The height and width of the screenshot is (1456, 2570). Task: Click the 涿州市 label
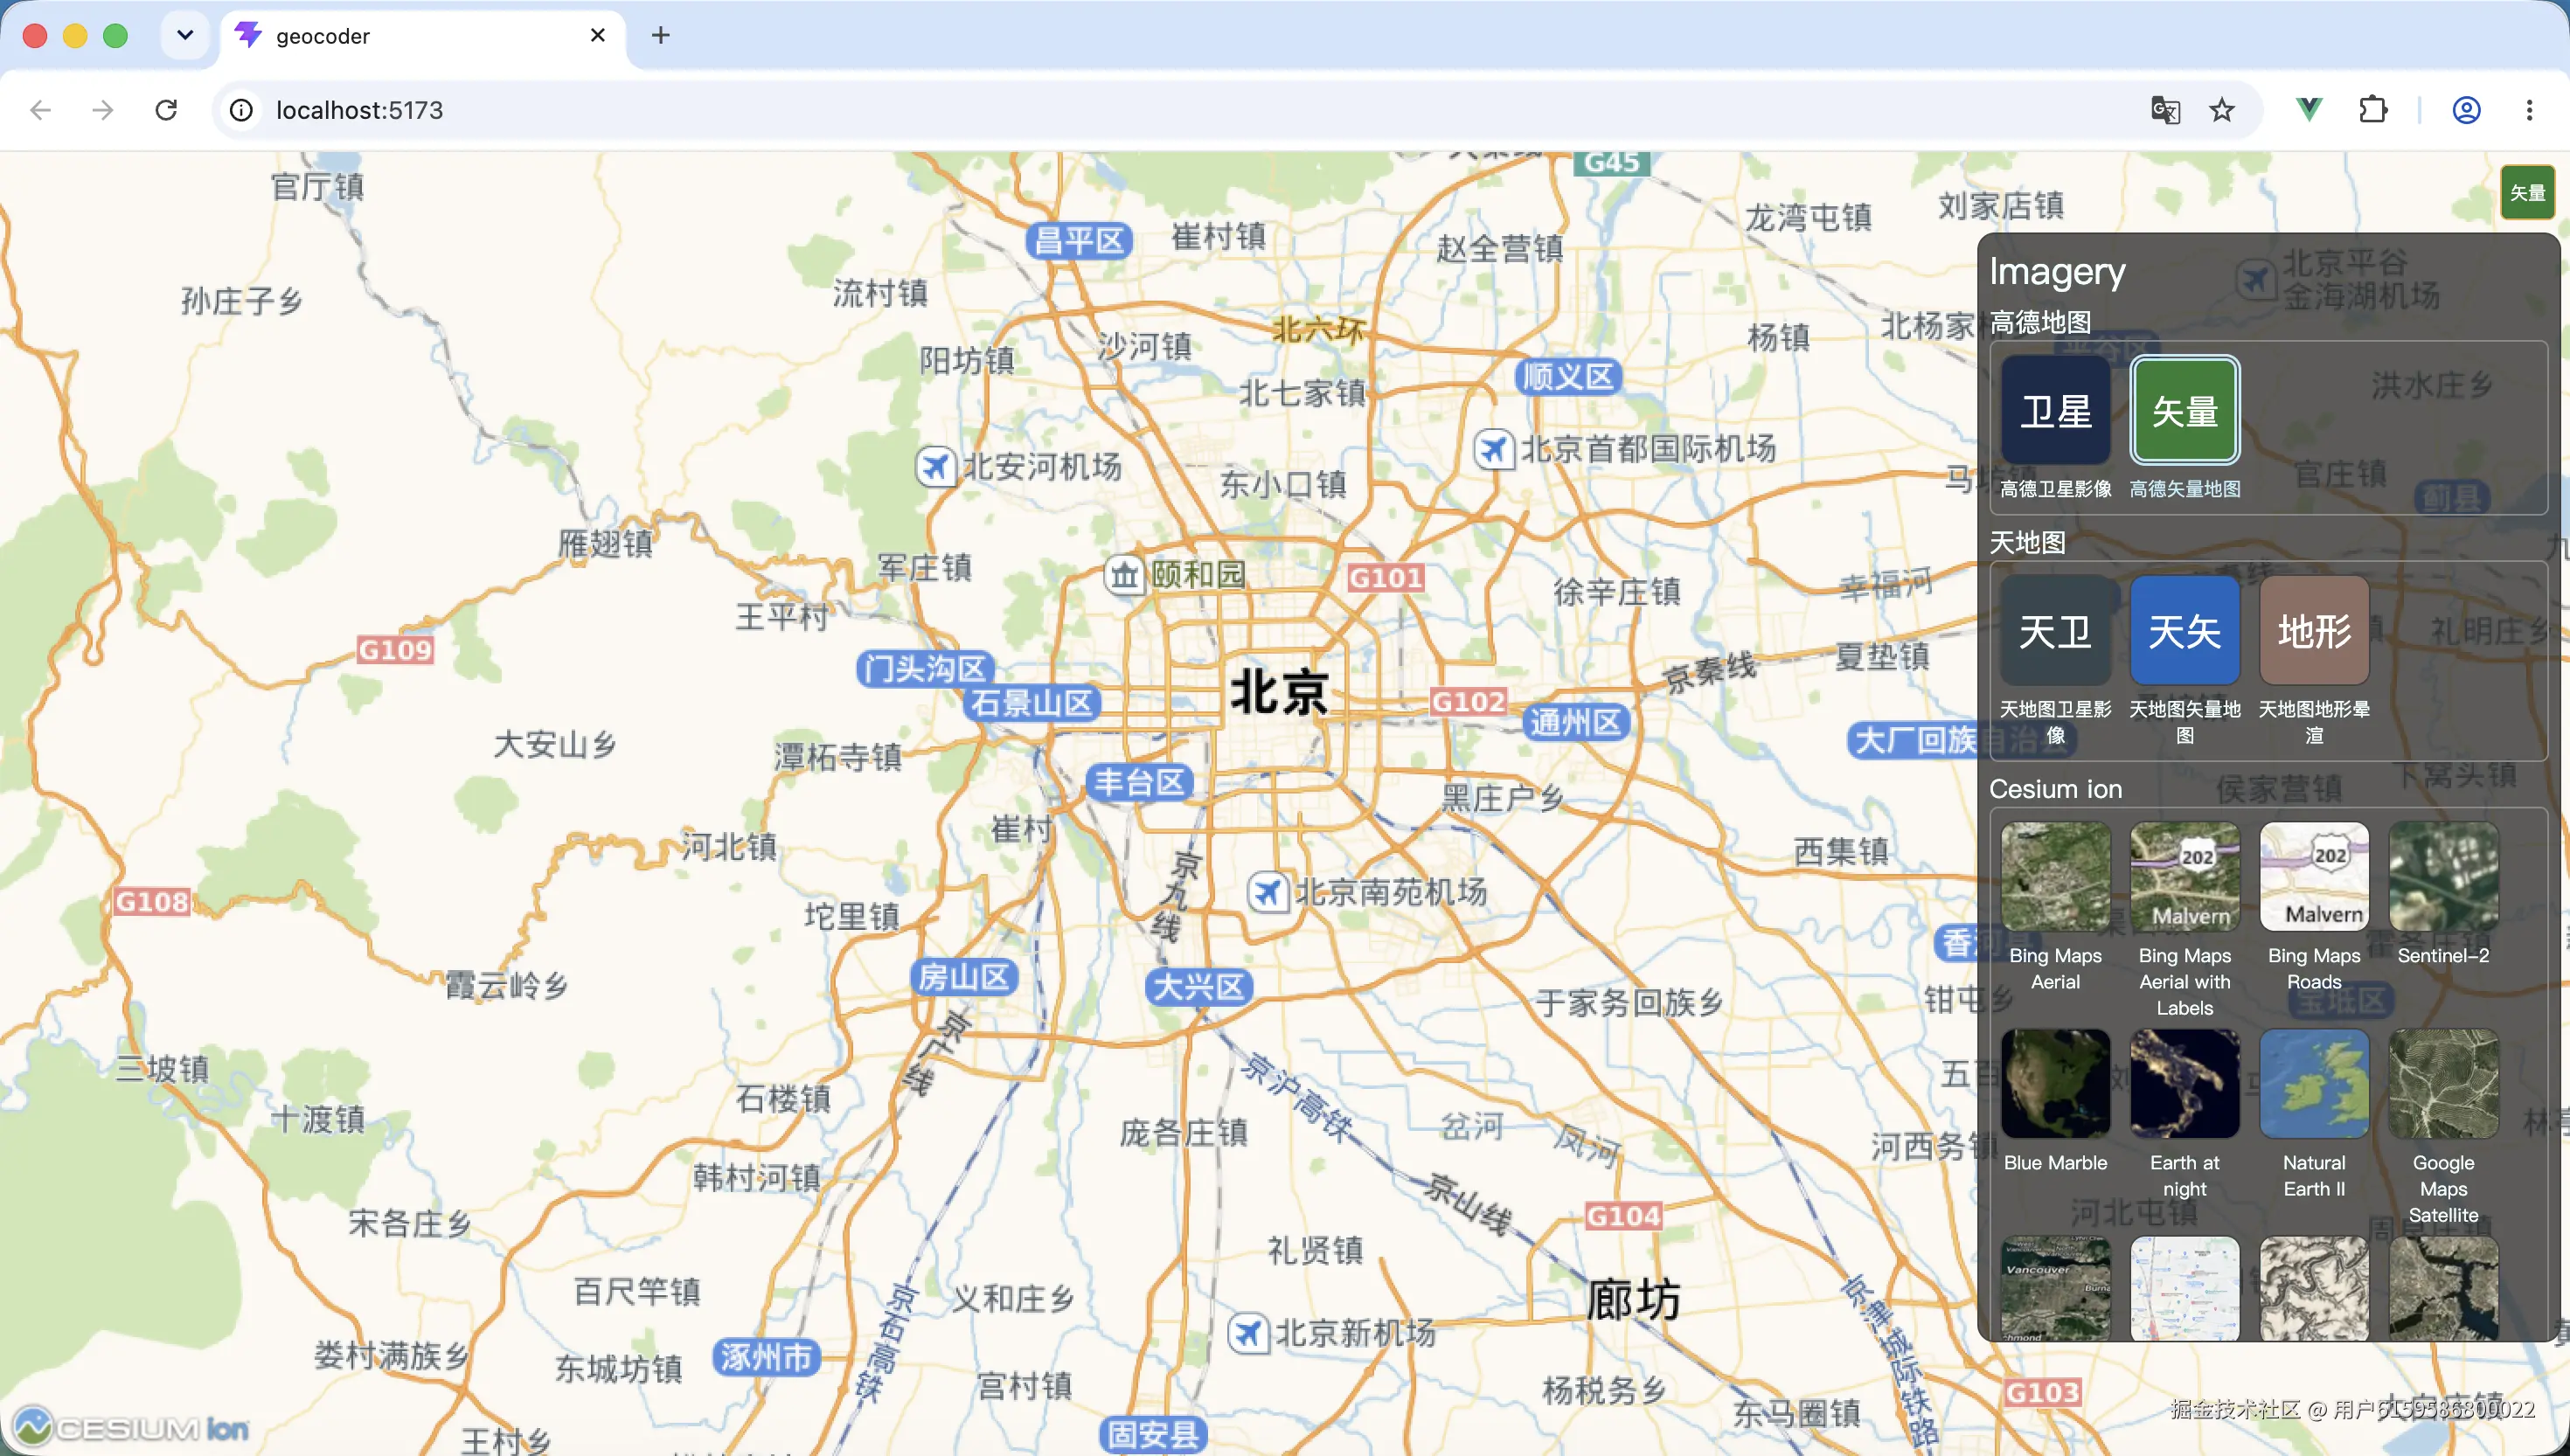tap(766, 1357)
